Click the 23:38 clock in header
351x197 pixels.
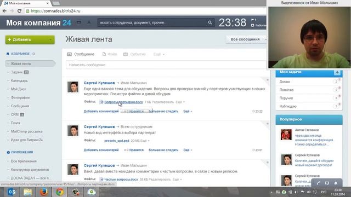pyautogui.click(x=233, y=22)
